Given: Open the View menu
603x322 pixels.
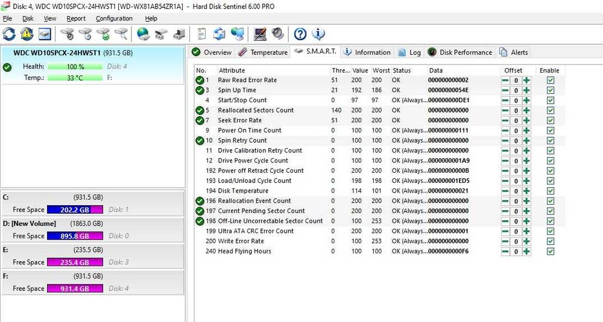Looking at the screenshot, I should 50,19.
